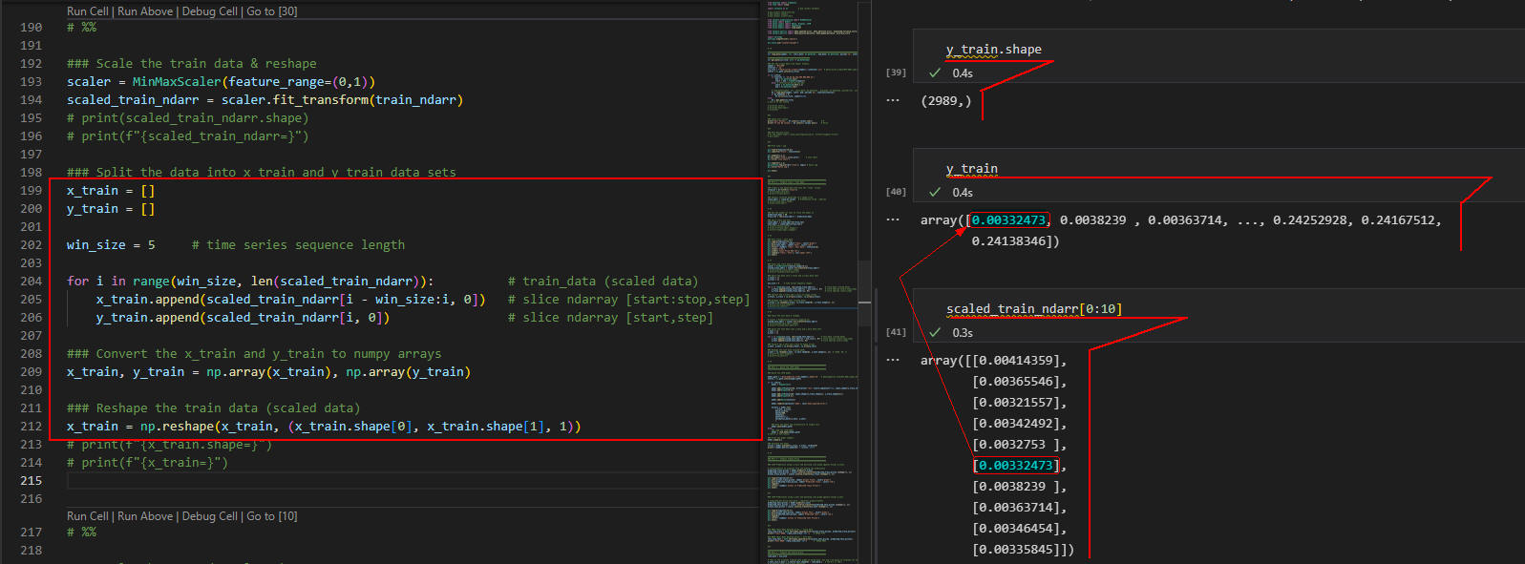Click line number 204 in the gutter

(31, 282)
